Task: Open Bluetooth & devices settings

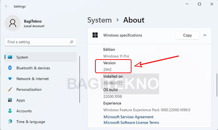Action: (x=41, y=68)
